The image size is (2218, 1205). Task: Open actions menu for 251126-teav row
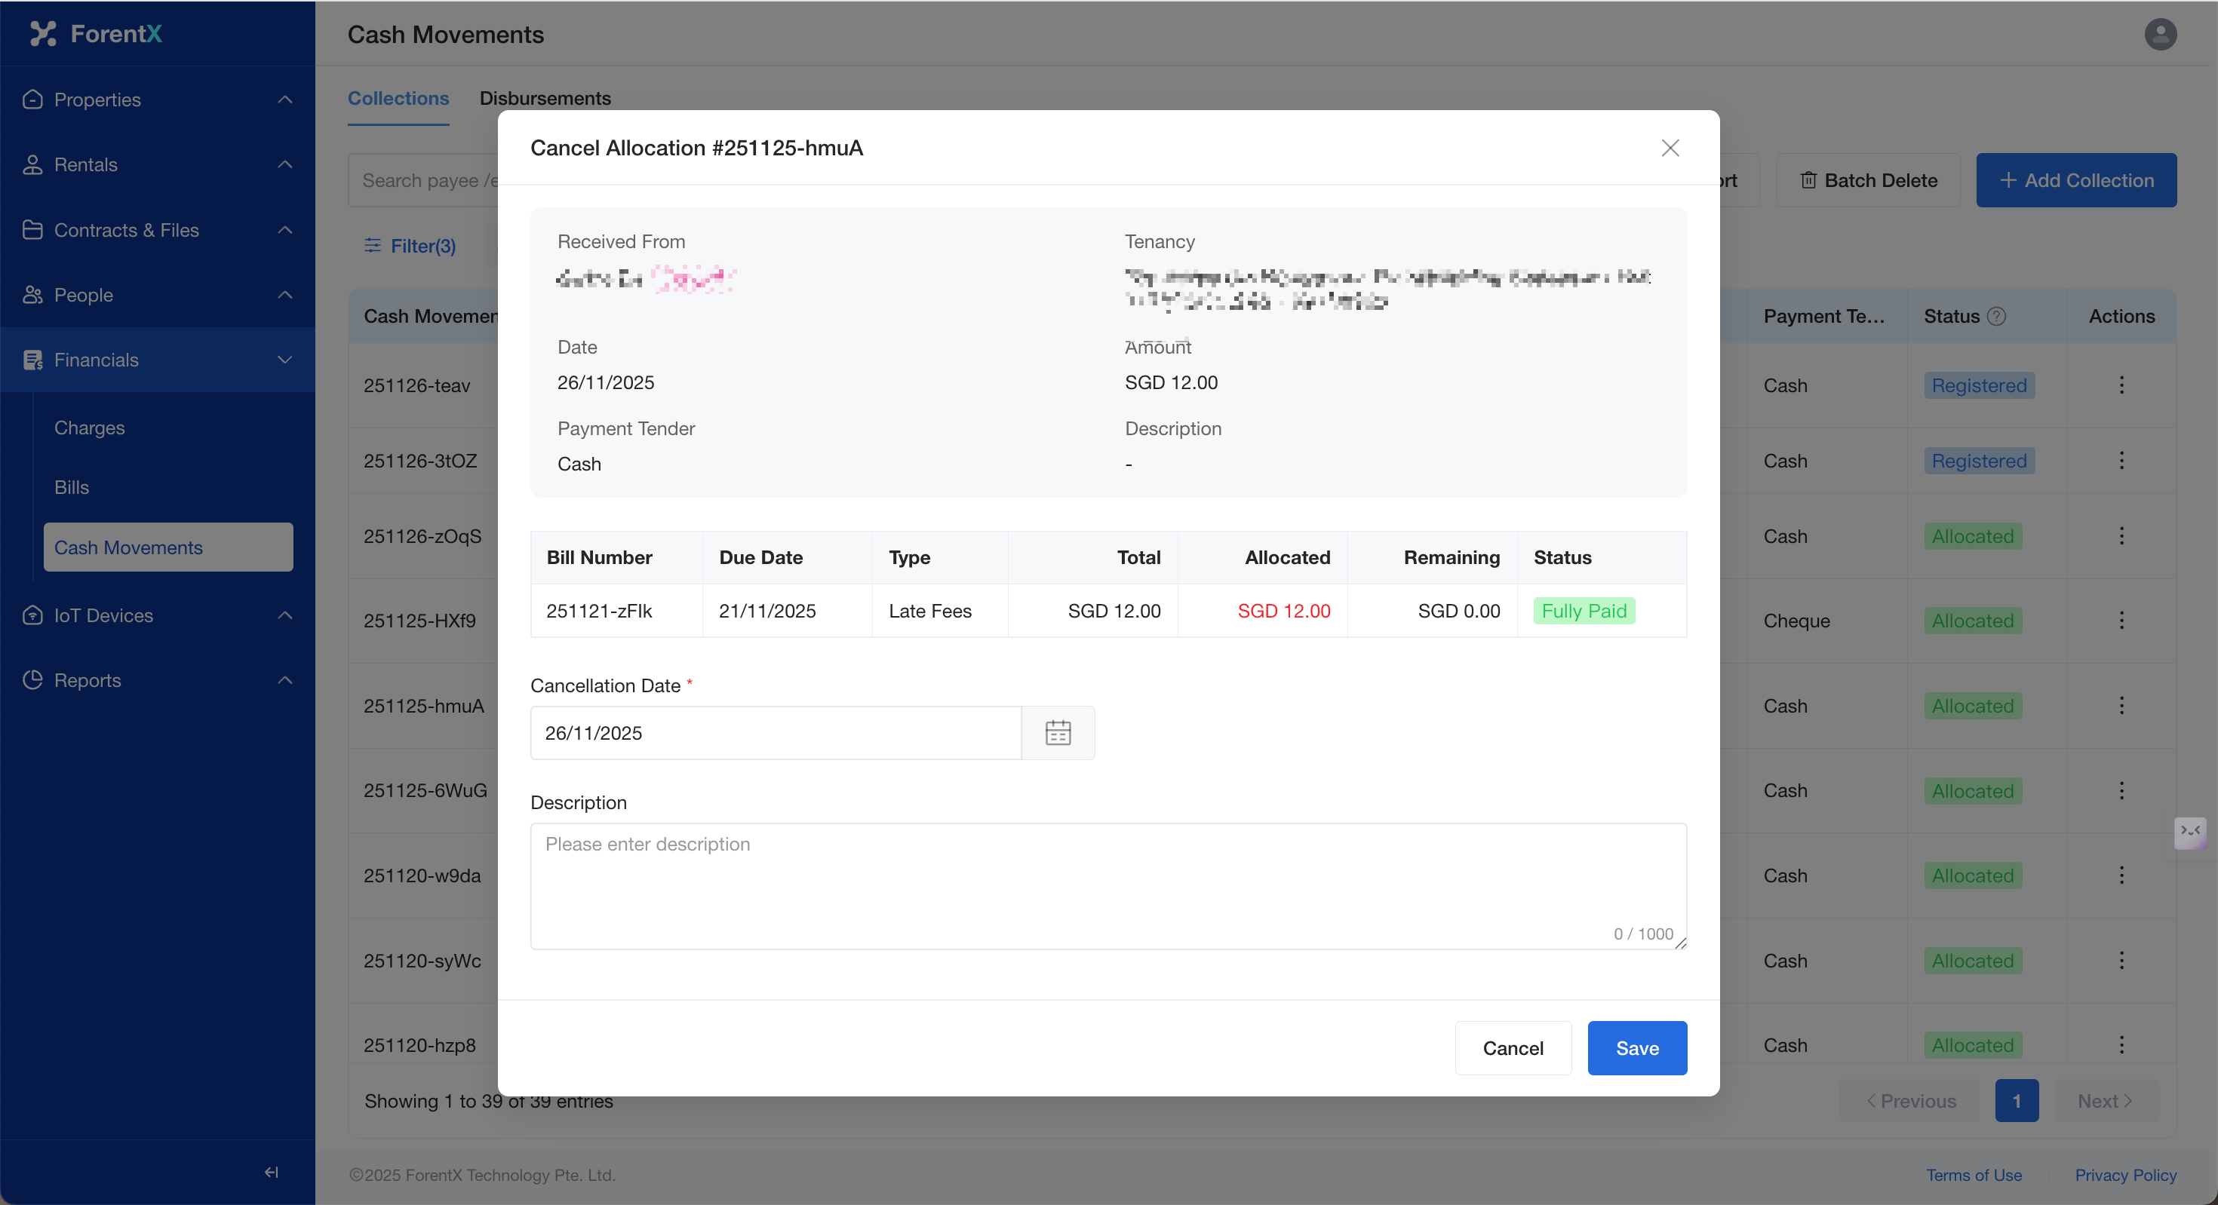coord(2121,385)
